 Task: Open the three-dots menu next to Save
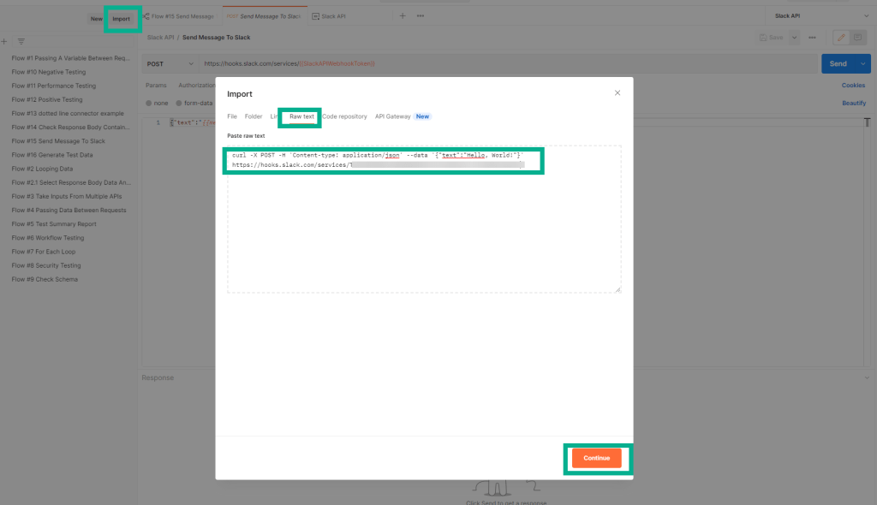coord(812,38)
